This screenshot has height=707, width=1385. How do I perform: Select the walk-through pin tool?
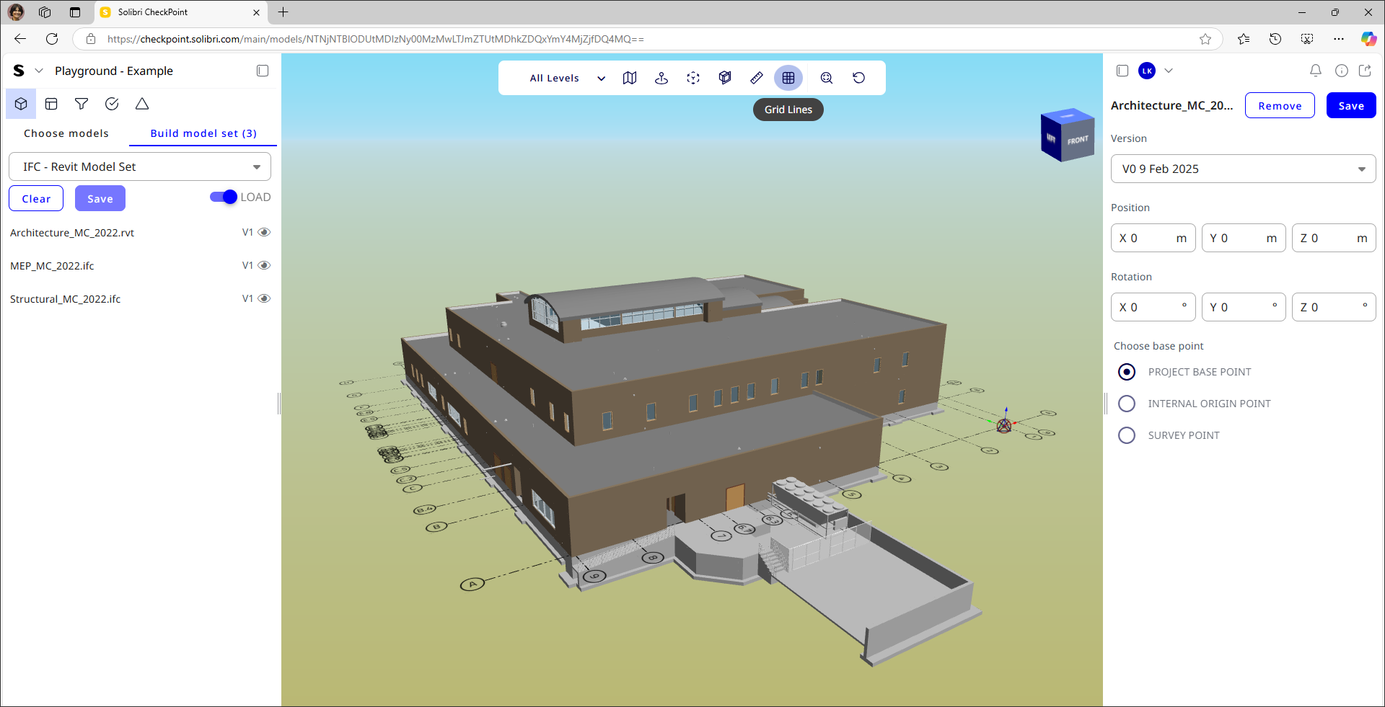point(661,78)
